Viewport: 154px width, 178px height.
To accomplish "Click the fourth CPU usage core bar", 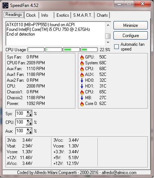I will click(89, 50).
